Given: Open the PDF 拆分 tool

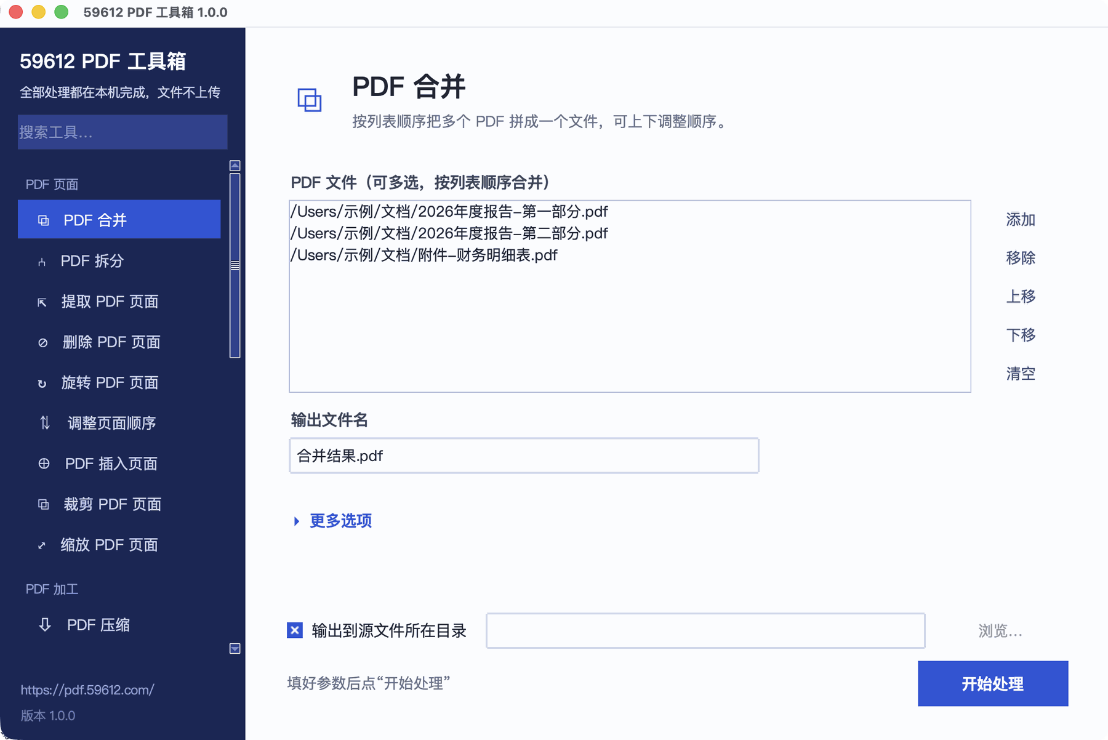Looking at the screenshot, I should click(119, 260).
